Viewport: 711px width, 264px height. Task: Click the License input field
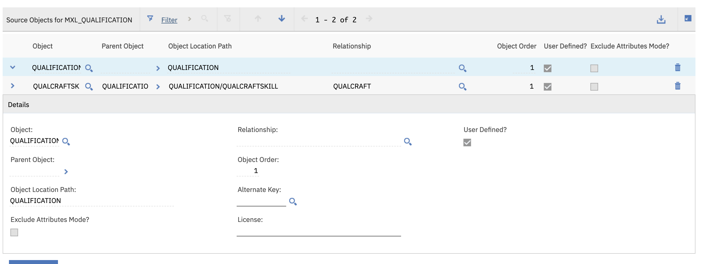318,231
